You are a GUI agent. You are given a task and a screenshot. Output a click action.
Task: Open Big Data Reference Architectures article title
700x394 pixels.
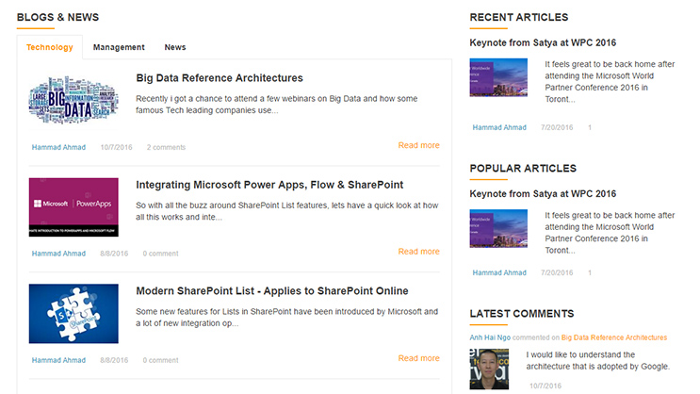coord(220,78)
